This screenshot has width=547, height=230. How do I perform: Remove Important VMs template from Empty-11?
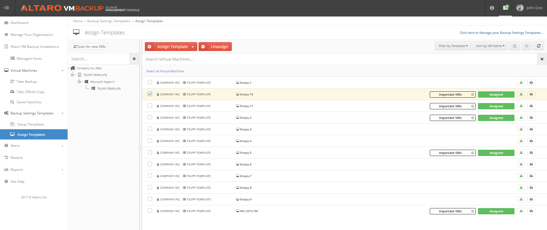click(473, 106)
